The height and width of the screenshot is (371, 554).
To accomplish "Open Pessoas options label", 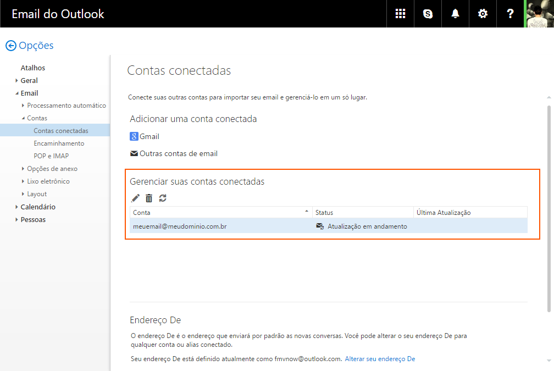I will click(33, 219).
